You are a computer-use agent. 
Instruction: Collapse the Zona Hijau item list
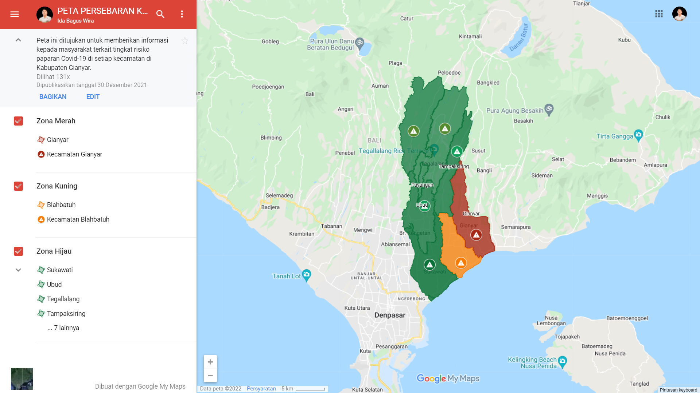18,270
